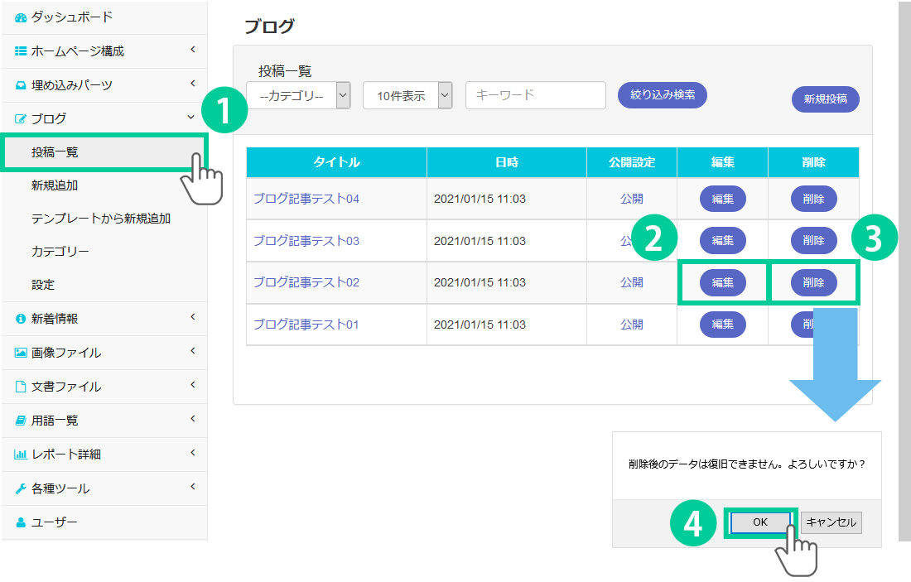Confirm deletion with the OK button
911x582 pixels.
pos(760,522)
